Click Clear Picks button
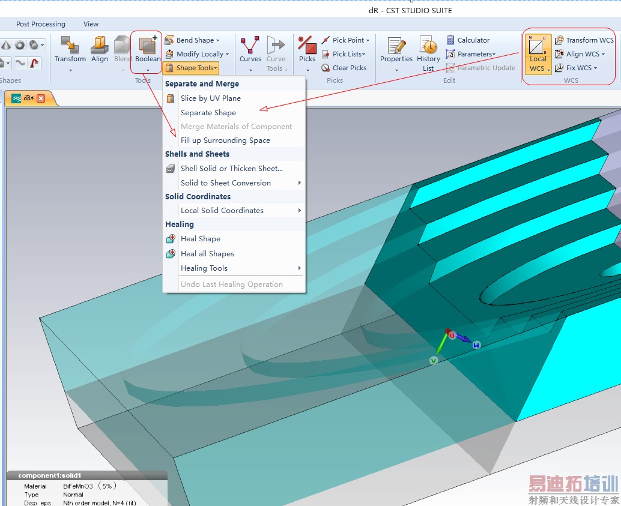The width and height of the screenshot is (621, 506). click(344, 68)
